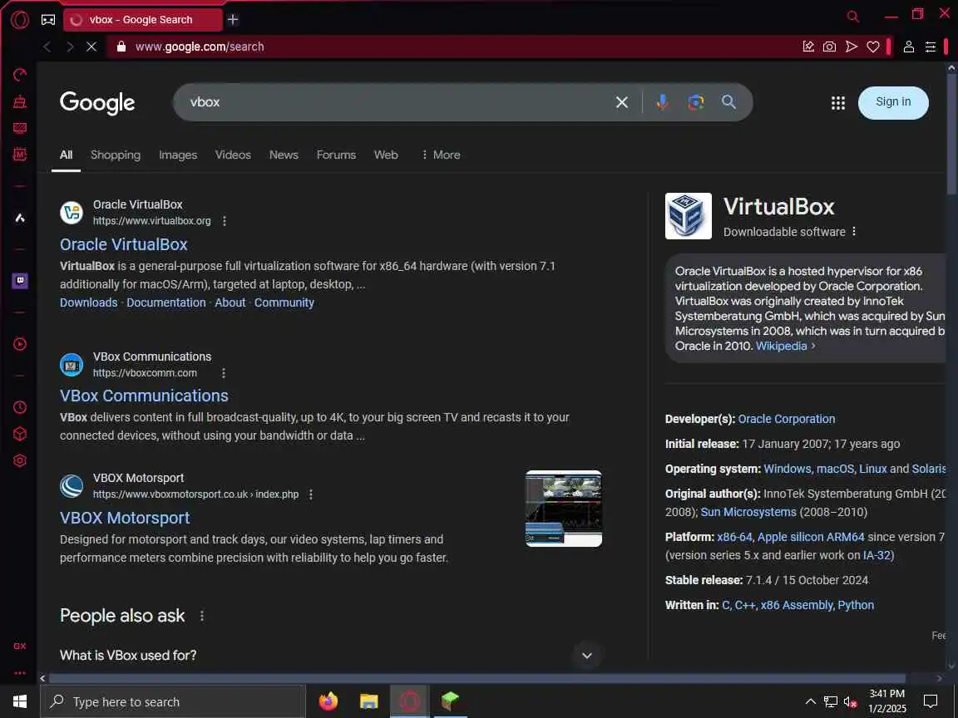
Task: Click into the Google search input field
Action: pos(398,102)
